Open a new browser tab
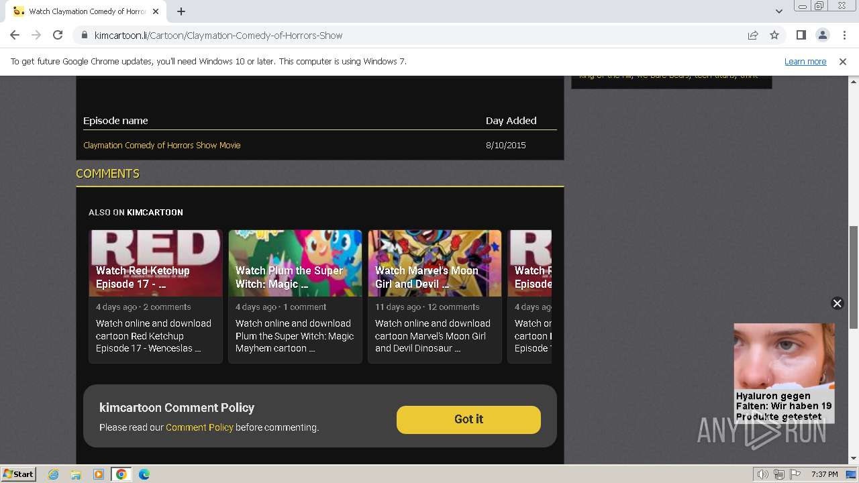The height and width of the screenshot is (483, 859). pos(181,11)
